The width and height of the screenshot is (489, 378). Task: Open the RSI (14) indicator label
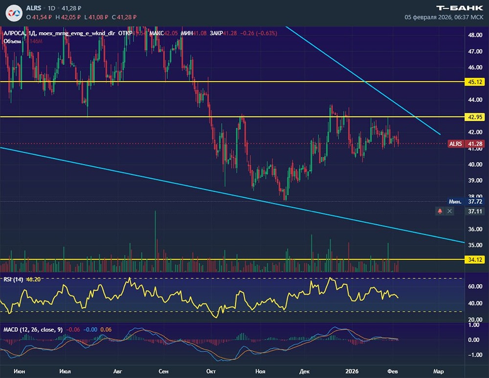[x=13, y=279]
